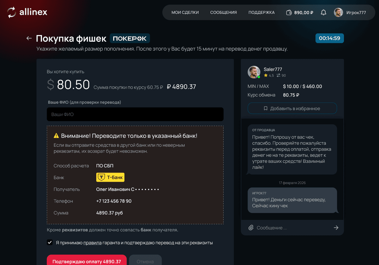Viewport: 379px width, 265px height.
Task: Click the 00:14:59 countdown timer
Action: 329,38
